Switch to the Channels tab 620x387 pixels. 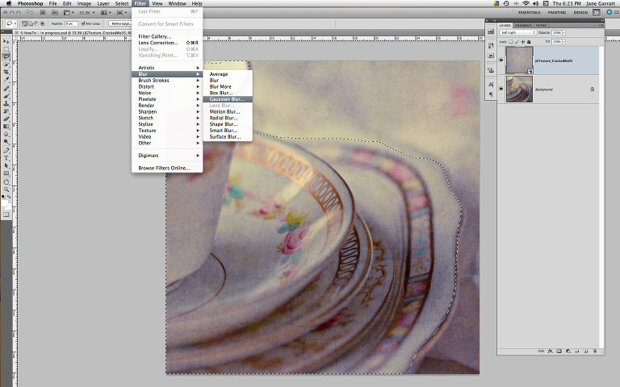523,25
